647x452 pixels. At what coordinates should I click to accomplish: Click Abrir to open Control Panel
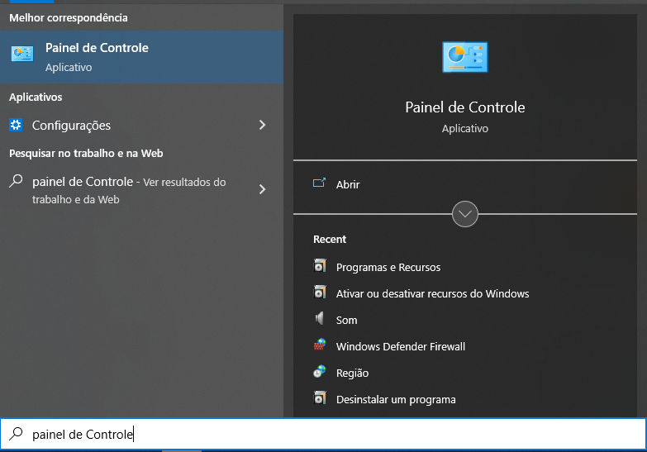pos(348,184)
